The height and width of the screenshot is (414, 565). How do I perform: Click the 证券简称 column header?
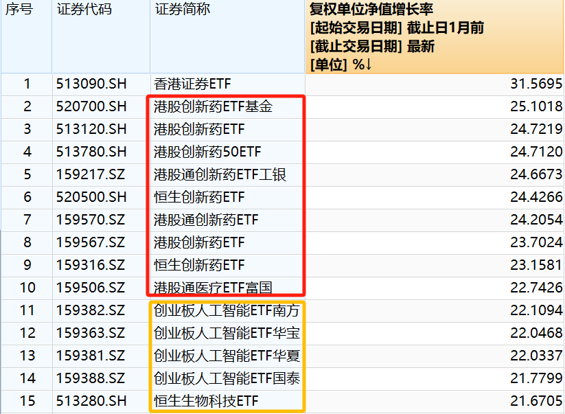(x=182, y=10)
